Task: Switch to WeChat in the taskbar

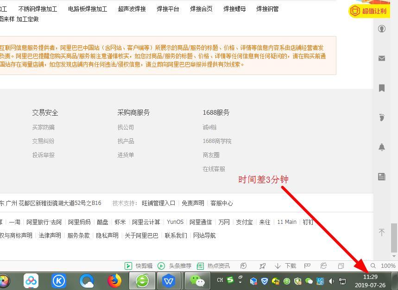Action: [x=197, y=281]
